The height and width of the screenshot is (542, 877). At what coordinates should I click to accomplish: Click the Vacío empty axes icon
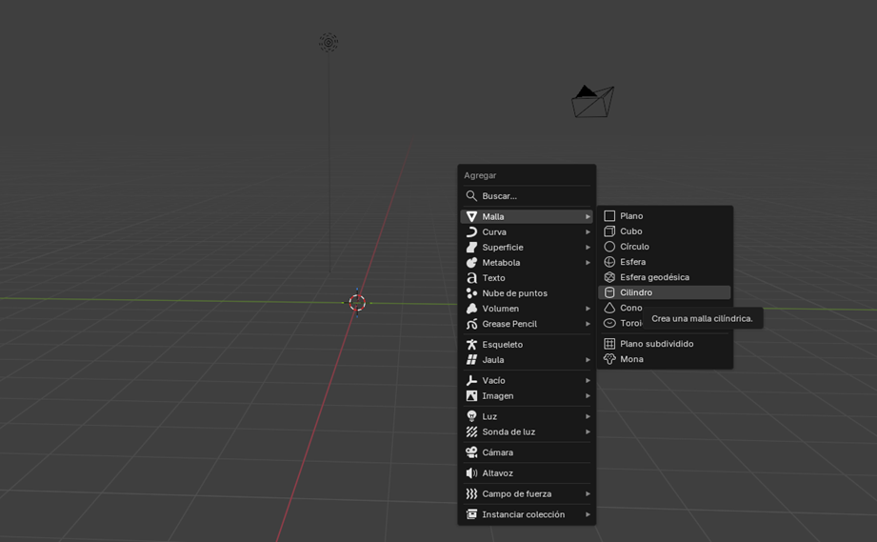[x=471, y=380]
